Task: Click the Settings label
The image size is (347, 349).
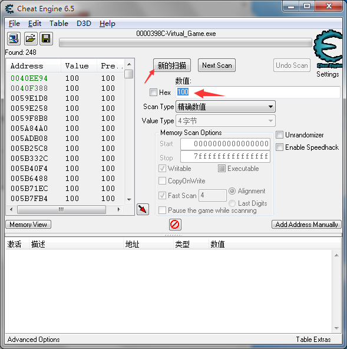Action: 328,74
